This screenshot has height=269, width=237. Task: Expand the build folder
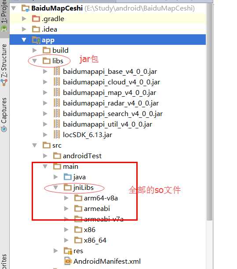(34, 50)
